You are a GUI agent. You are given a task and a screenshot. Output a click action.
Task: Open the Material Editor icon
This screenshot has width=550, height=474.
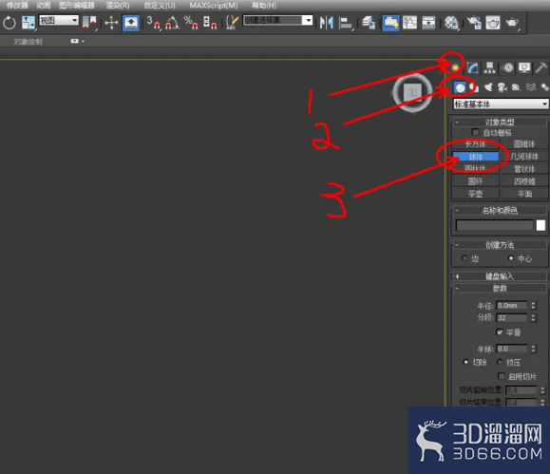pos(451,23)
